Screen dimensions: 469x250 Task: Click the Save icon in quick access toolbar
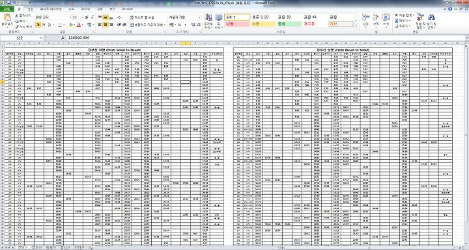point(8,3)
